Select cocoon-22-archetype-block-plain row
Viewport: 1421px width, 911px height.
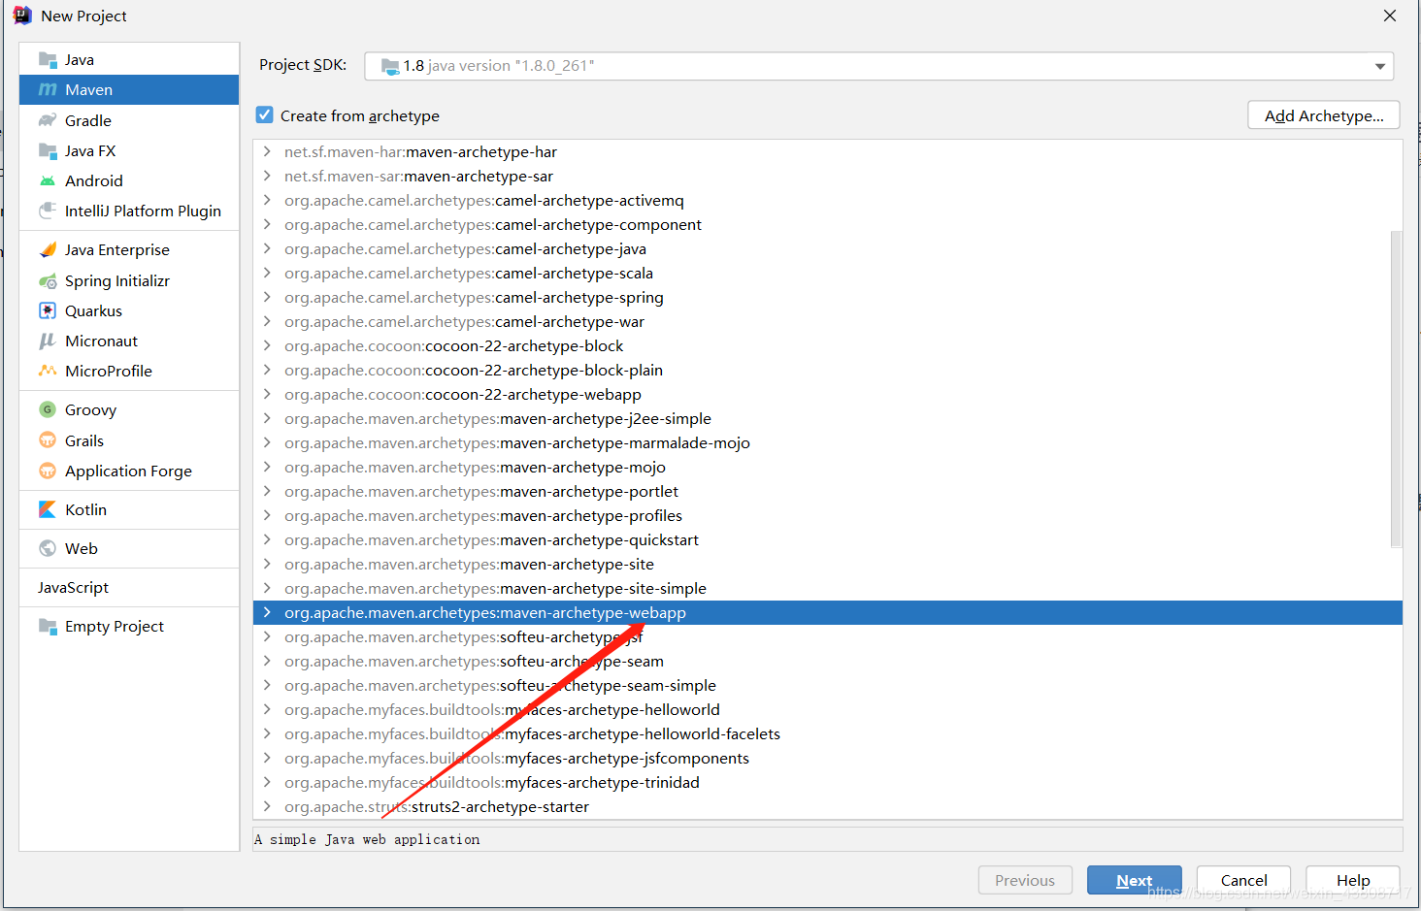click(x=828, y=370)
